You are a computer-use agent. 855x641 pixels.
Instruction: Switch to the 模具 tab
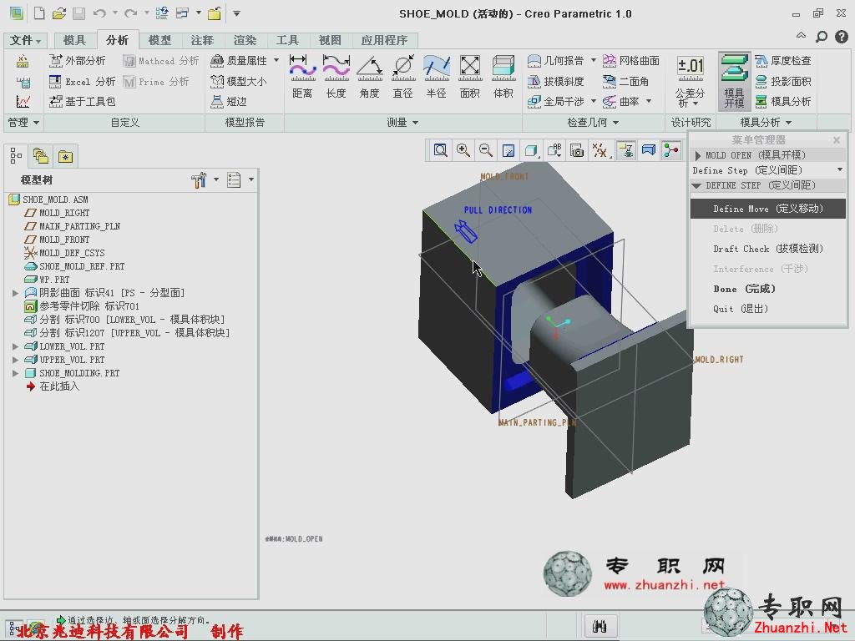[x=74, y=40]
